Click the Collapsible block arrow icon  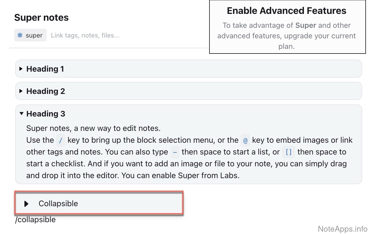(26, 204)
